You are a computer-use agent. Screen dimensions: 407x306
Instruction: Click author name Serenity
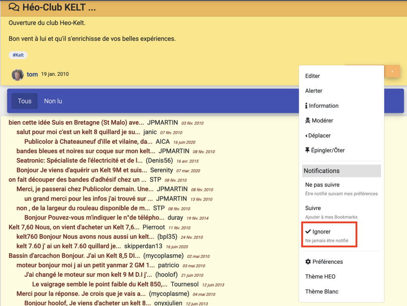[161, 170]
